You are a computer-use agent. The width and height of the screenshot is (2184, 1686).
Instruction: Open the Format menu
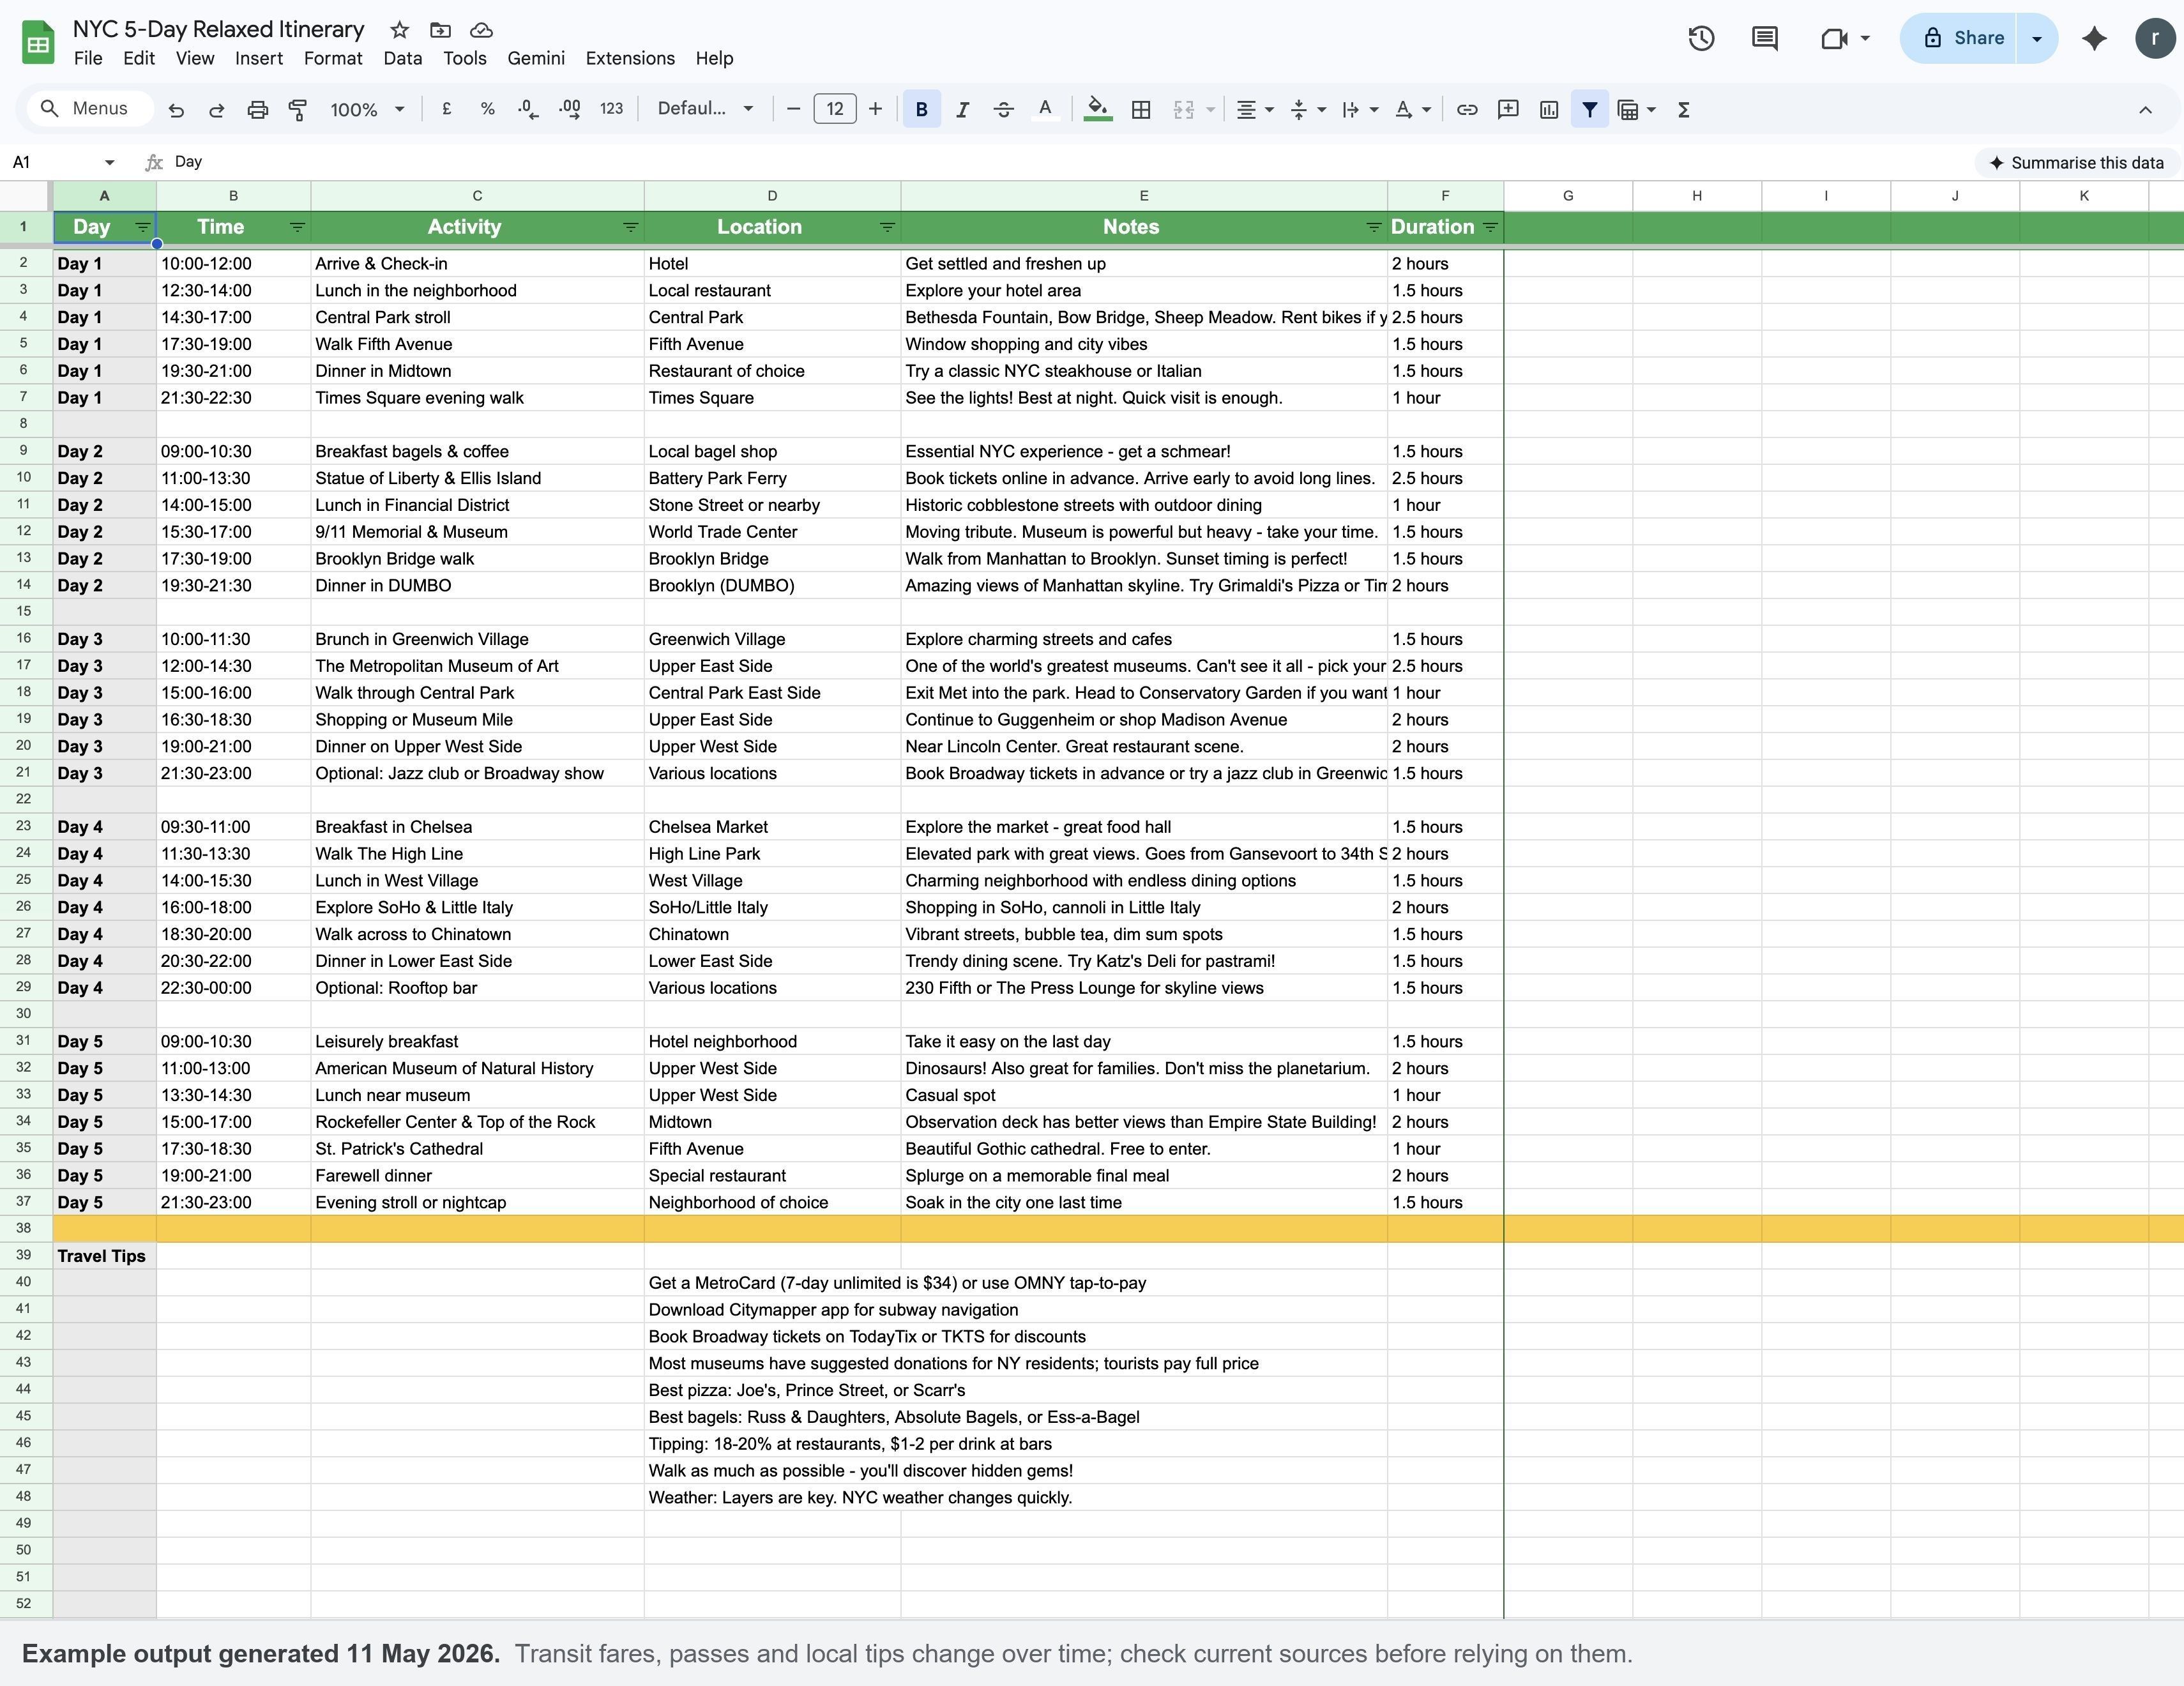(333, 58)
